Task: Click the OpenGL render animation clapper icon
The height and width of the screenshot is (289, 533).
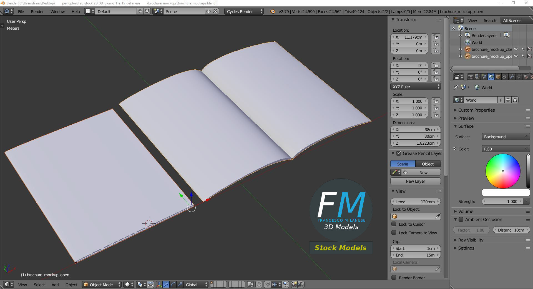Action: (301, 285)
